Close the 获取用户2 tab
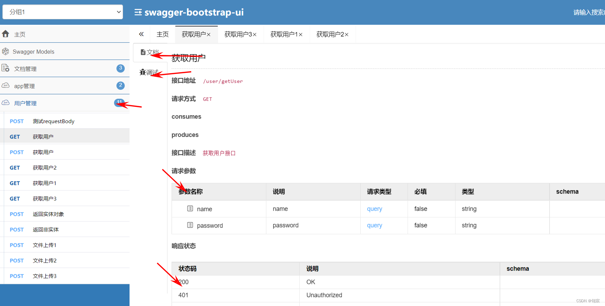Screen dimensions: 605x306 (x=347, y=35)
